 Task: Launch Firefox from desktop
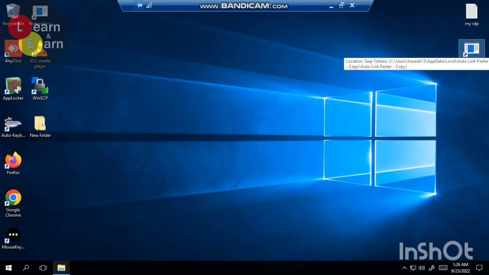click(13, 163)
